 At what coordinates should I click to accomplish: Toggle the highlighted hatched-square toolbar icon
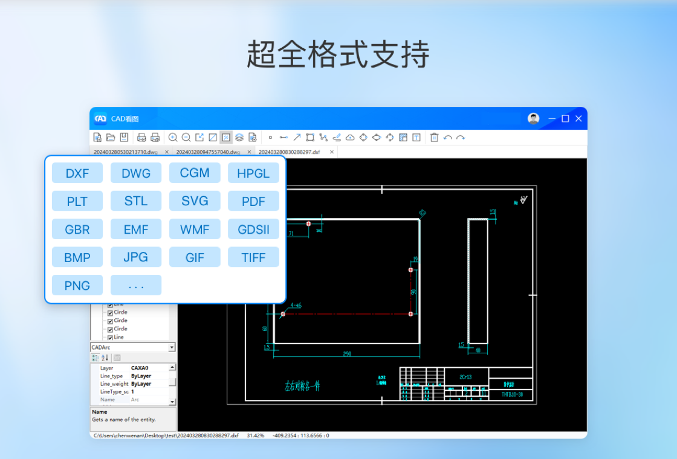(x=226, y=138)
